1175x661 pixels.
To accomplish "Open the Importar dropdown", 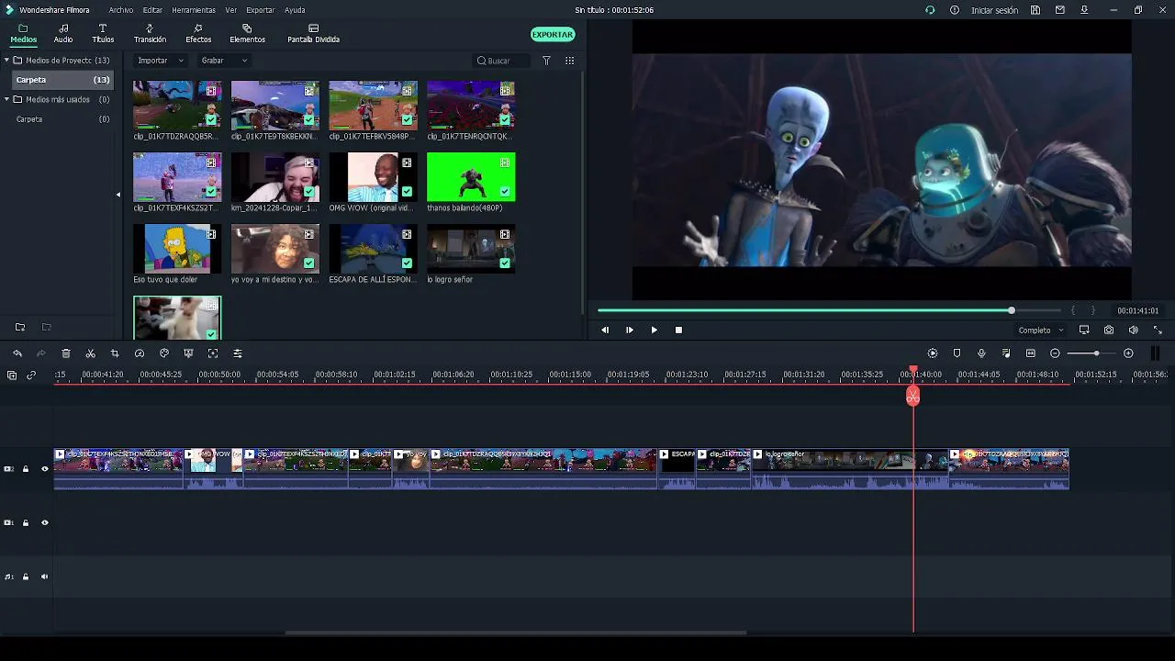I will coord(160,61).
